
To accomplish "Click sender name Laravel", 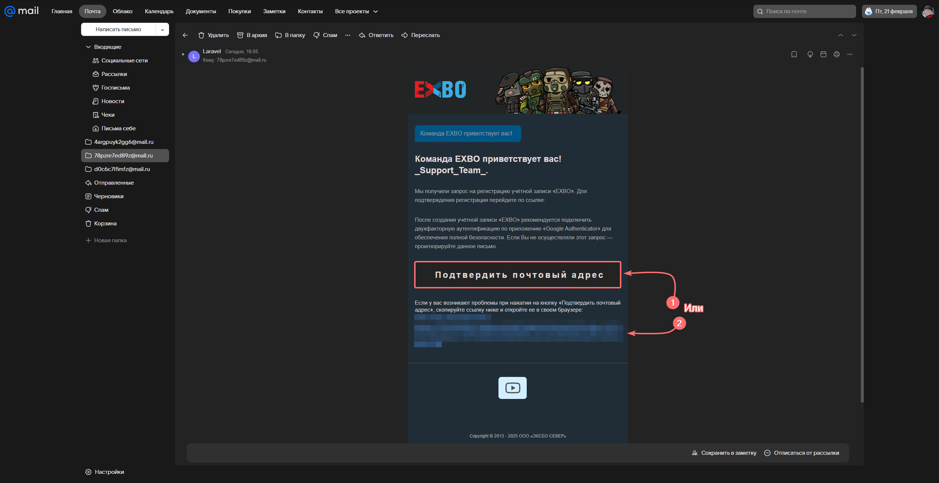I will click(212, 51).
